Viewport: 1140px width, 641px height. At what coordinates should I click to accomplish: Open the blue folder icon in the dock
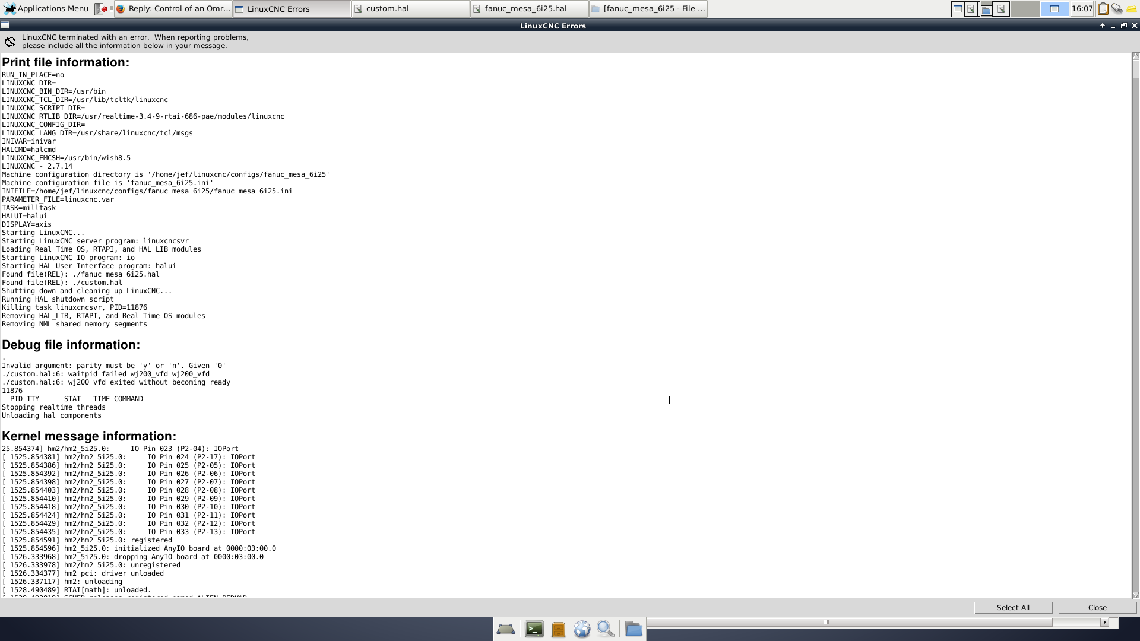[634, 629]
